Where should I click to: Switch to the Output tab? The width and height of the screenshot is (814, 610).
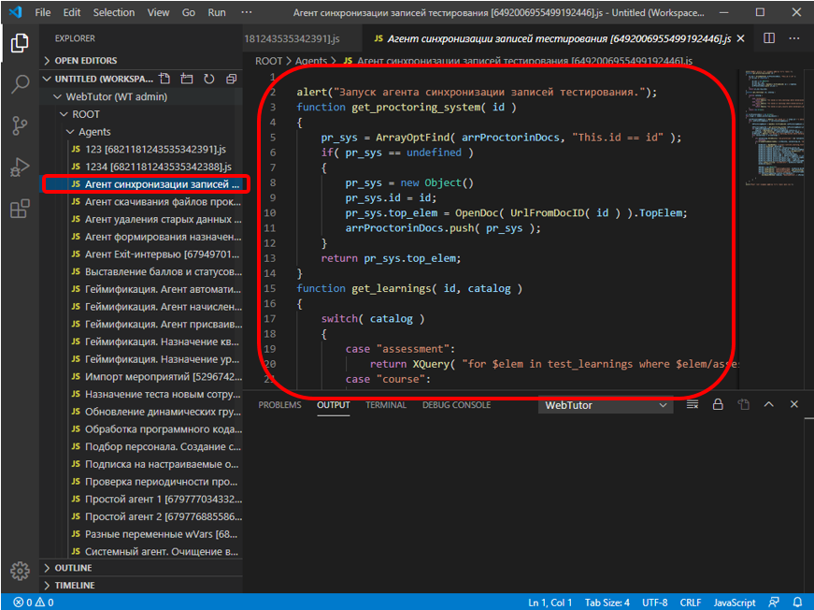(334, 405)
